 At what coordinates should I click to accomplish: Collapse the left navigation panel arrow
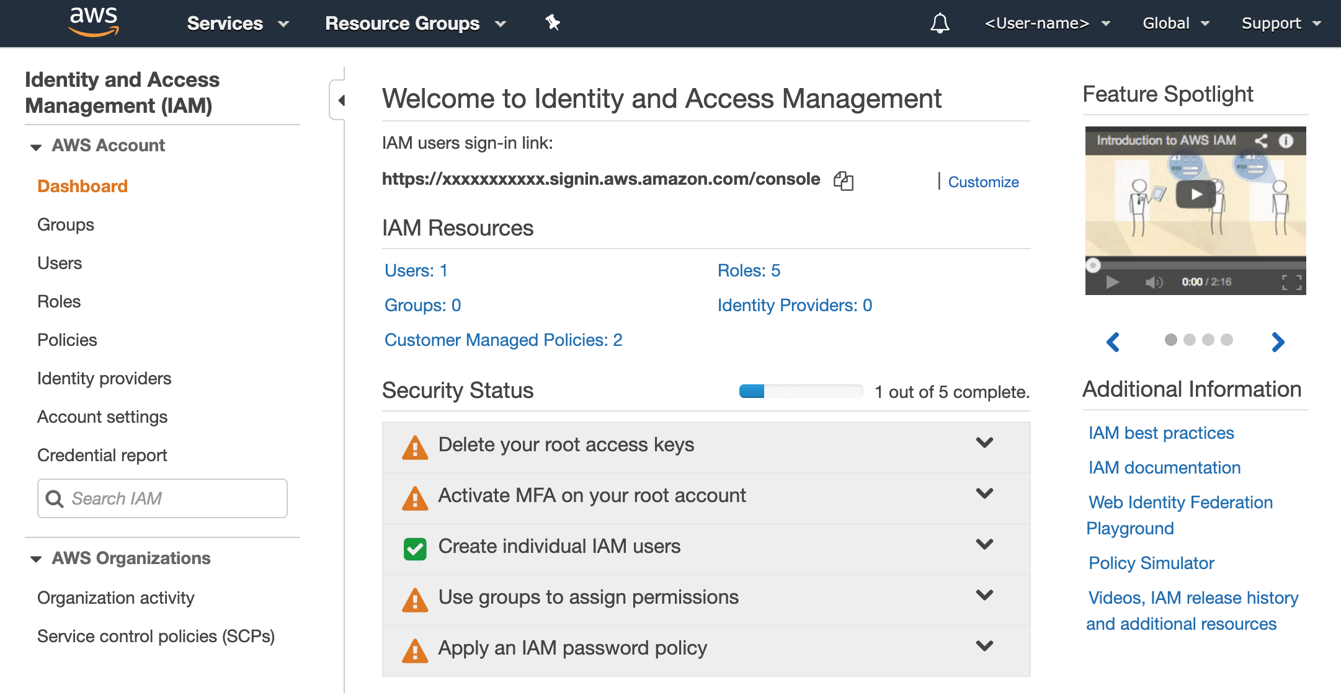(x=341, y=100)
